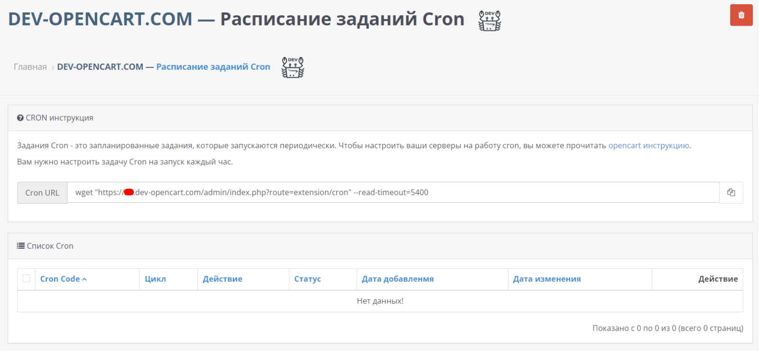This screenshot has height=351, width=759.
Task: Sort the table by Cron Code column
Action: pos(60,279)
